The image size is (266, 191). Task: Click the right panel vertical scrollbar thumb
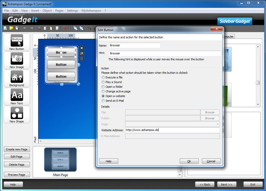[x=258, y=83]
